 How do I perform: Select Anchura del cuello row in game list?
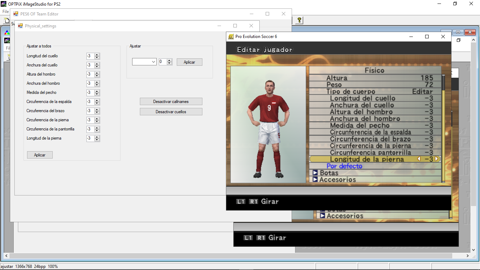pos(375,105)
